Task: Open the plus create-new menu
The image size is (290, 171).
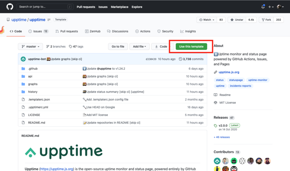Action: click(x=271, y=7)
